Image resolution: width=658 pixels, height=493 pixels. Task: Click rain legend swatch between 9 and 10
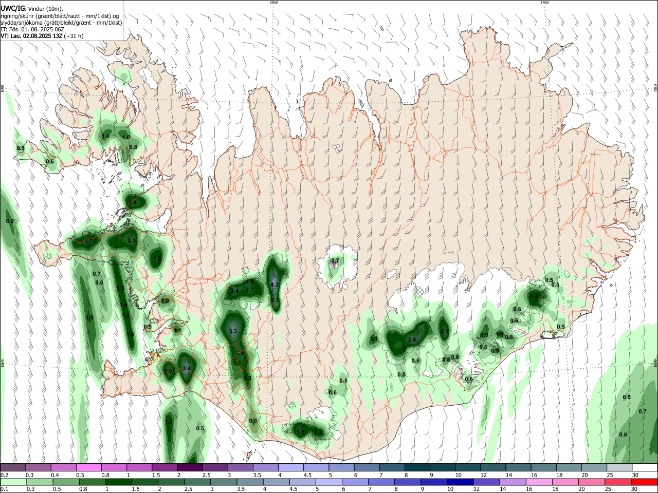(x=434, y=482)
